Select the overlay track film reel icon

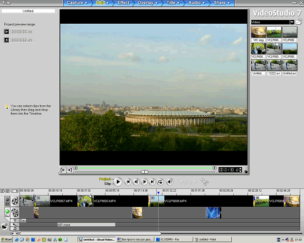[x=15, y=212]
